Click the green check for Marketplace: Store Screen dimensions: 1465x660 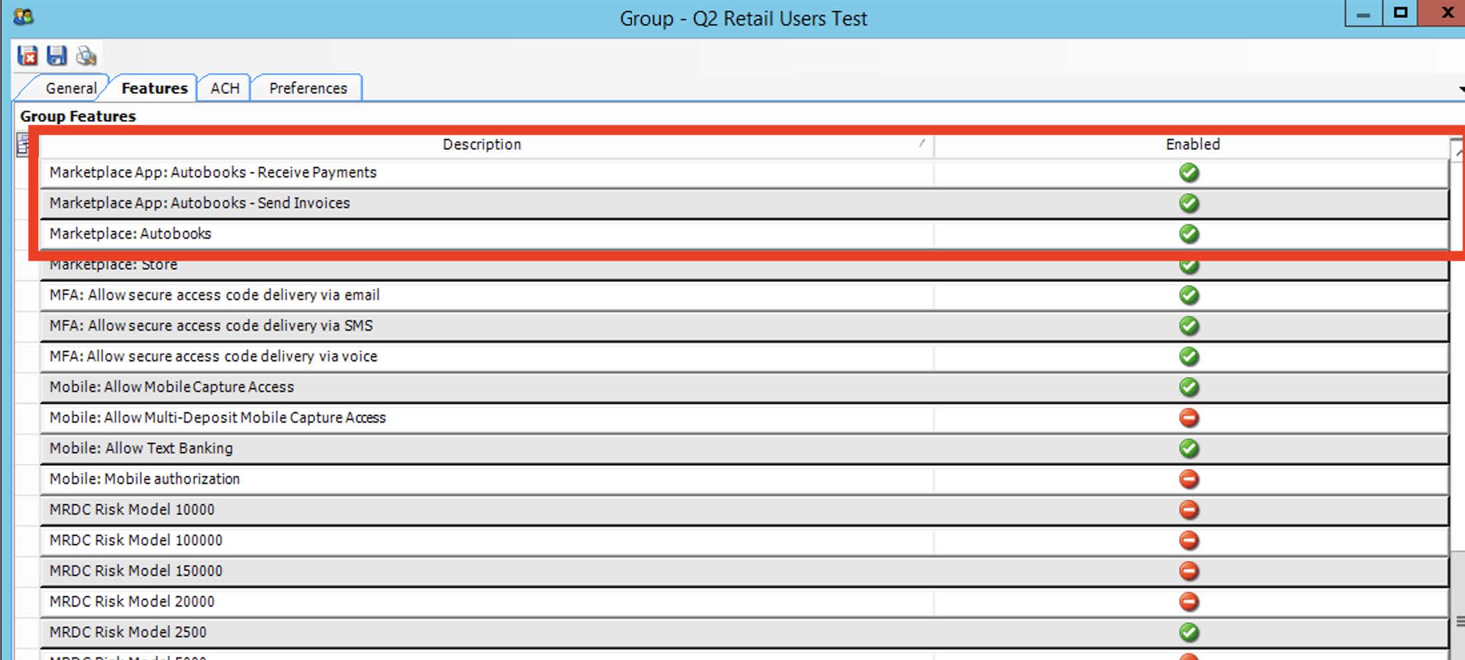(x=1190, y=265)
